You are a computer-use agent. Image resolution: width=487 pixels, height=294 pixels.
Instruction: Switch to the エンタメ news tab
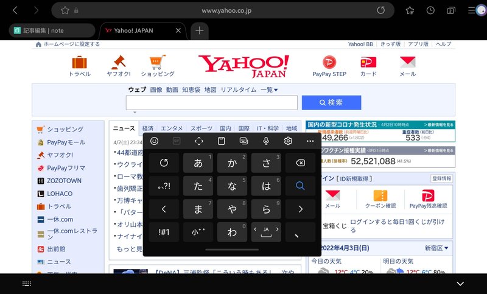point(172,128)
